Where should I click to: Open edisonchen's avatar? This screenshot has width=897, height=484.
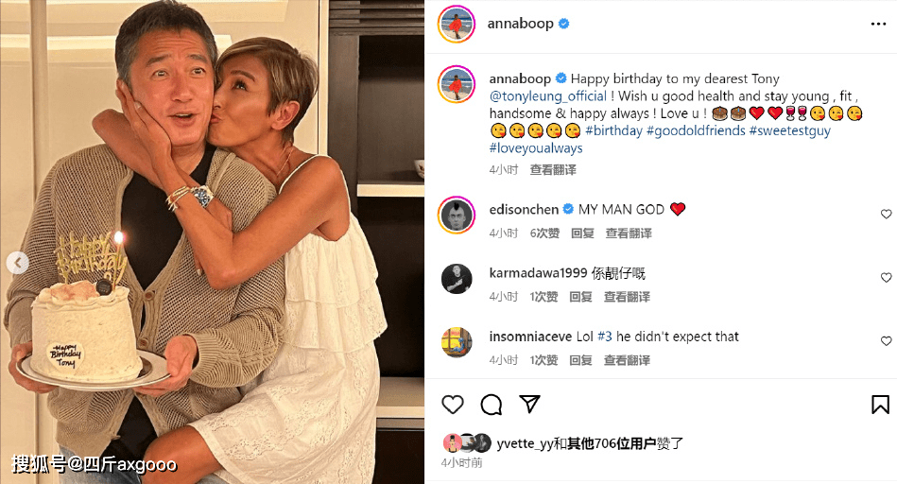[x=457, y=216]
